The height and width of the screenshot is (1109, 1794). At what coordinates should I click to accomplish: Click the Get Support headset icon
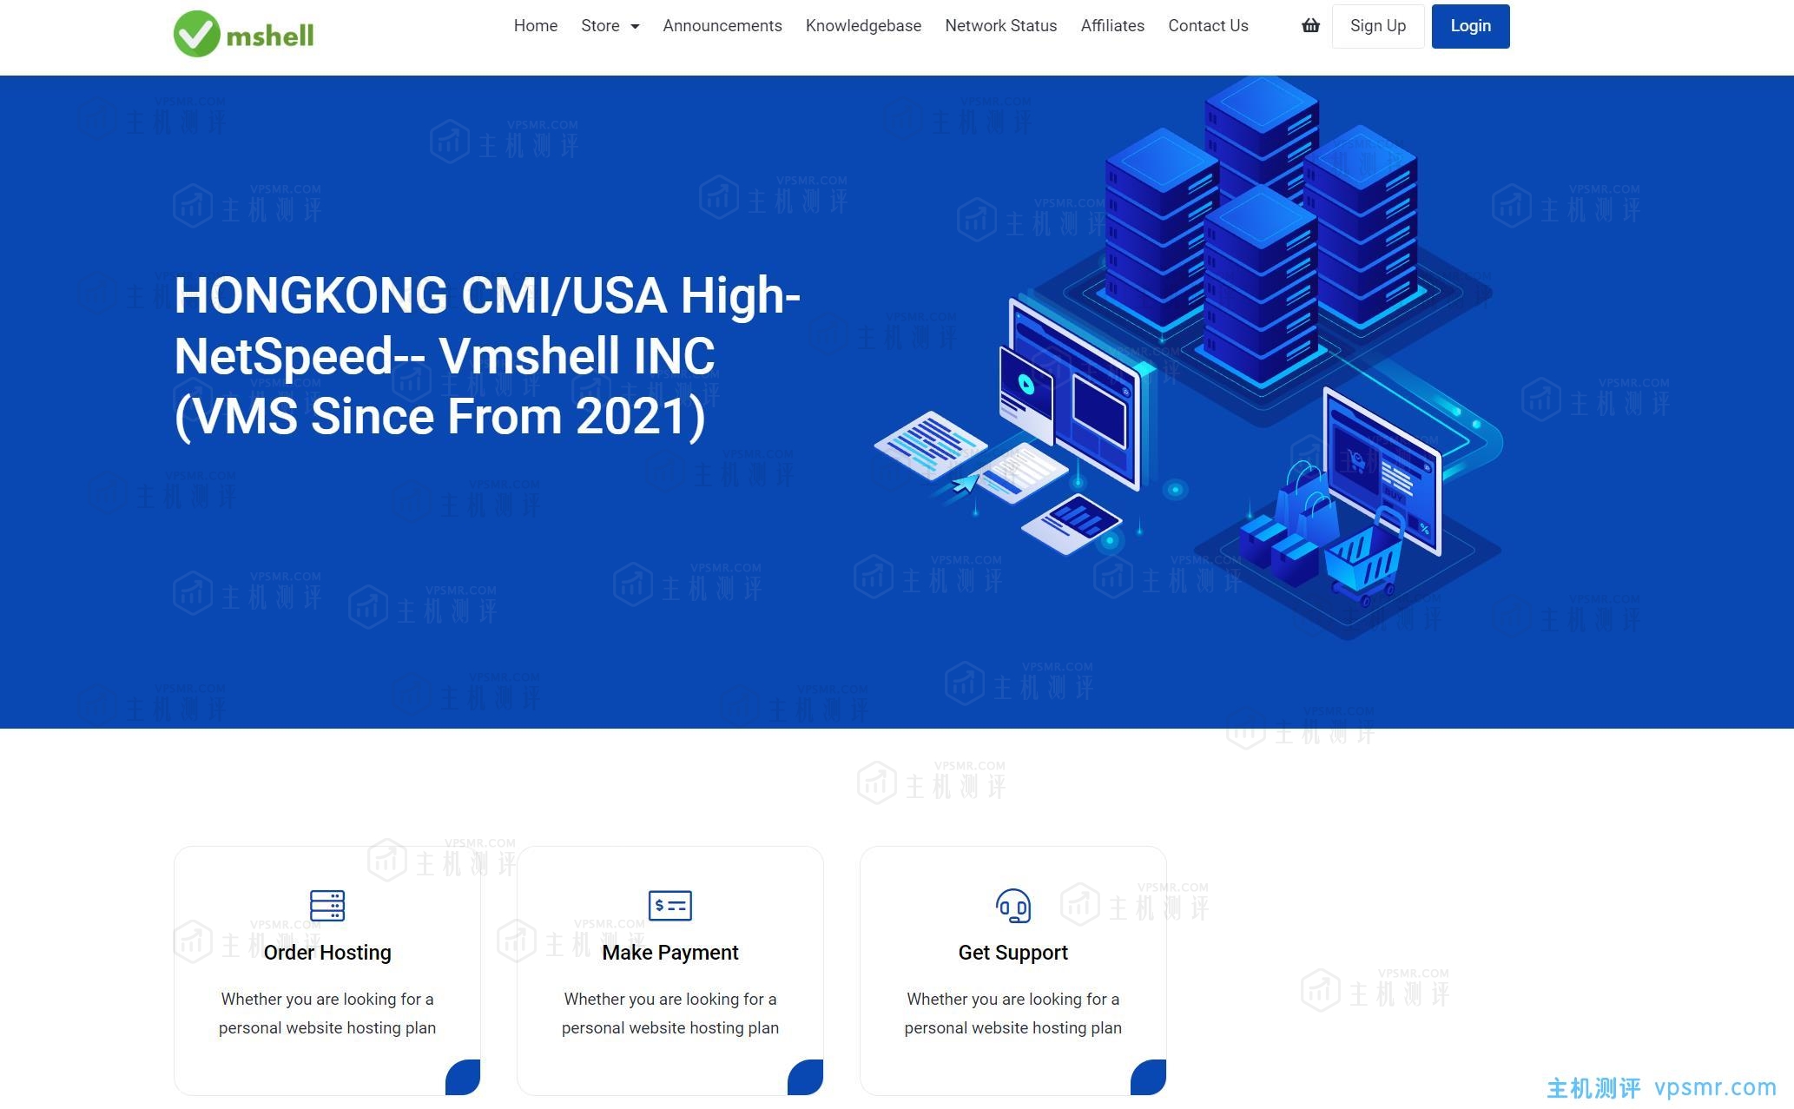pos(1013,907)
